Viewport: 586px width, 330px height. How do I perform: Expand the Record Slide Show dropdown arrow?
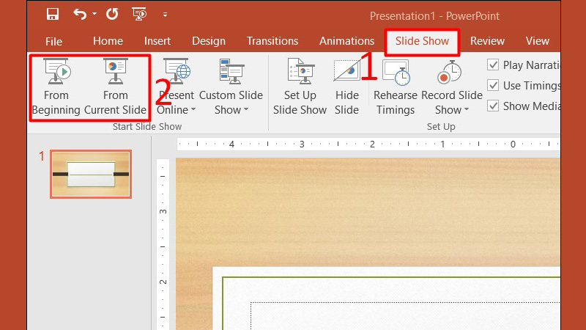pos(467,109)
